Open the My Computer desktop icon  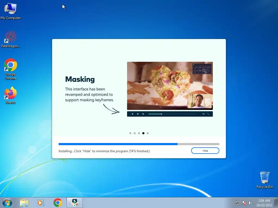pyautogui.click(x=11, y=11)
